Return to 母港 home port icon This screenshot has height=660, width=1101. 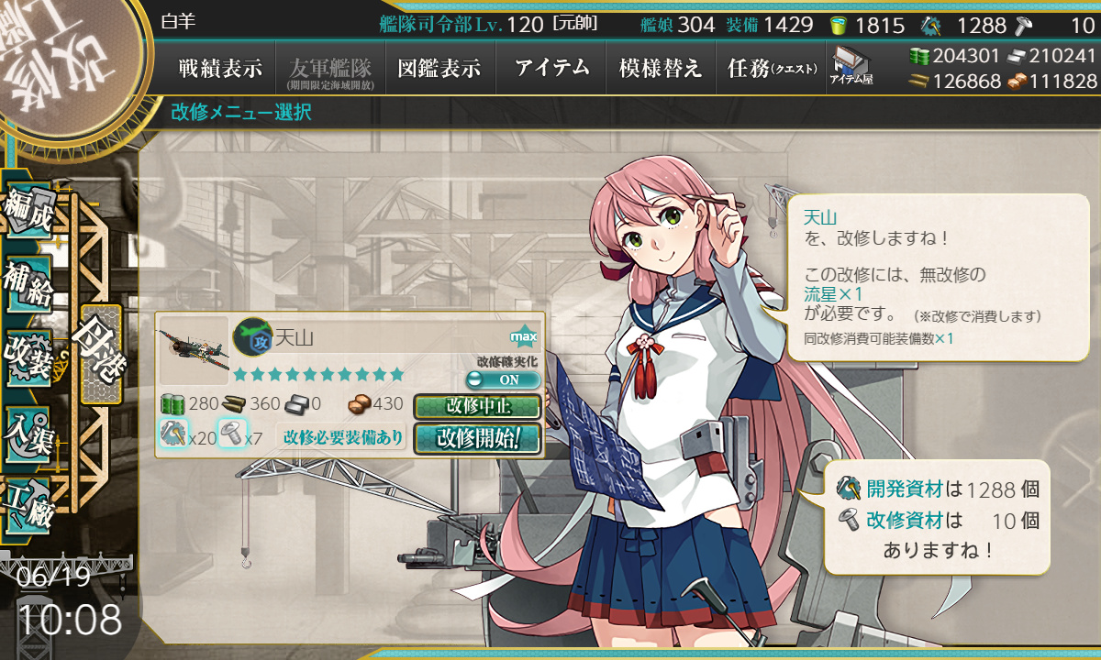[101, 355]
